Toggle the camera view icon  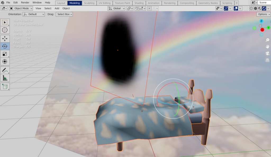tap(267, 53)
